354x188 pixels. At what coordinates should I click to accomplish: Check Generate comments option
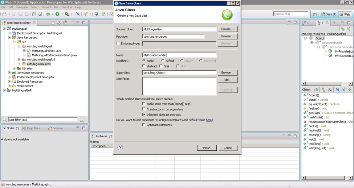144,125
